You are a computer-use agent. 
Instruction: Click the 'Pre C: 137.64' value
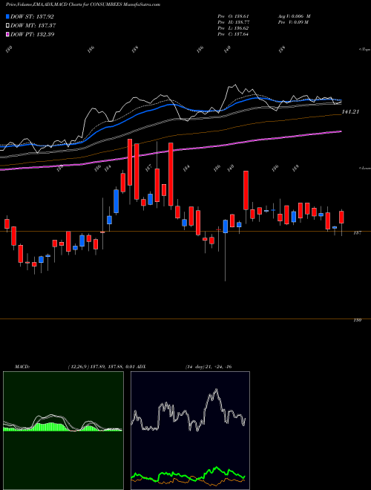point(233,34)
